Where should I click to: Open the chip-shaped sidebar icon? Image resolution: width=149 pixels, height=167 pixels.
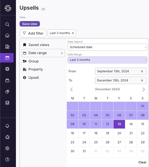pyautogui.click(x=7, y=69)
